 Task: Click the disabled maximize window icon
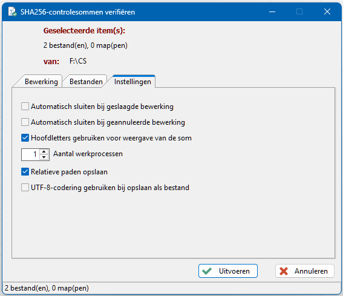pos(299,12)
